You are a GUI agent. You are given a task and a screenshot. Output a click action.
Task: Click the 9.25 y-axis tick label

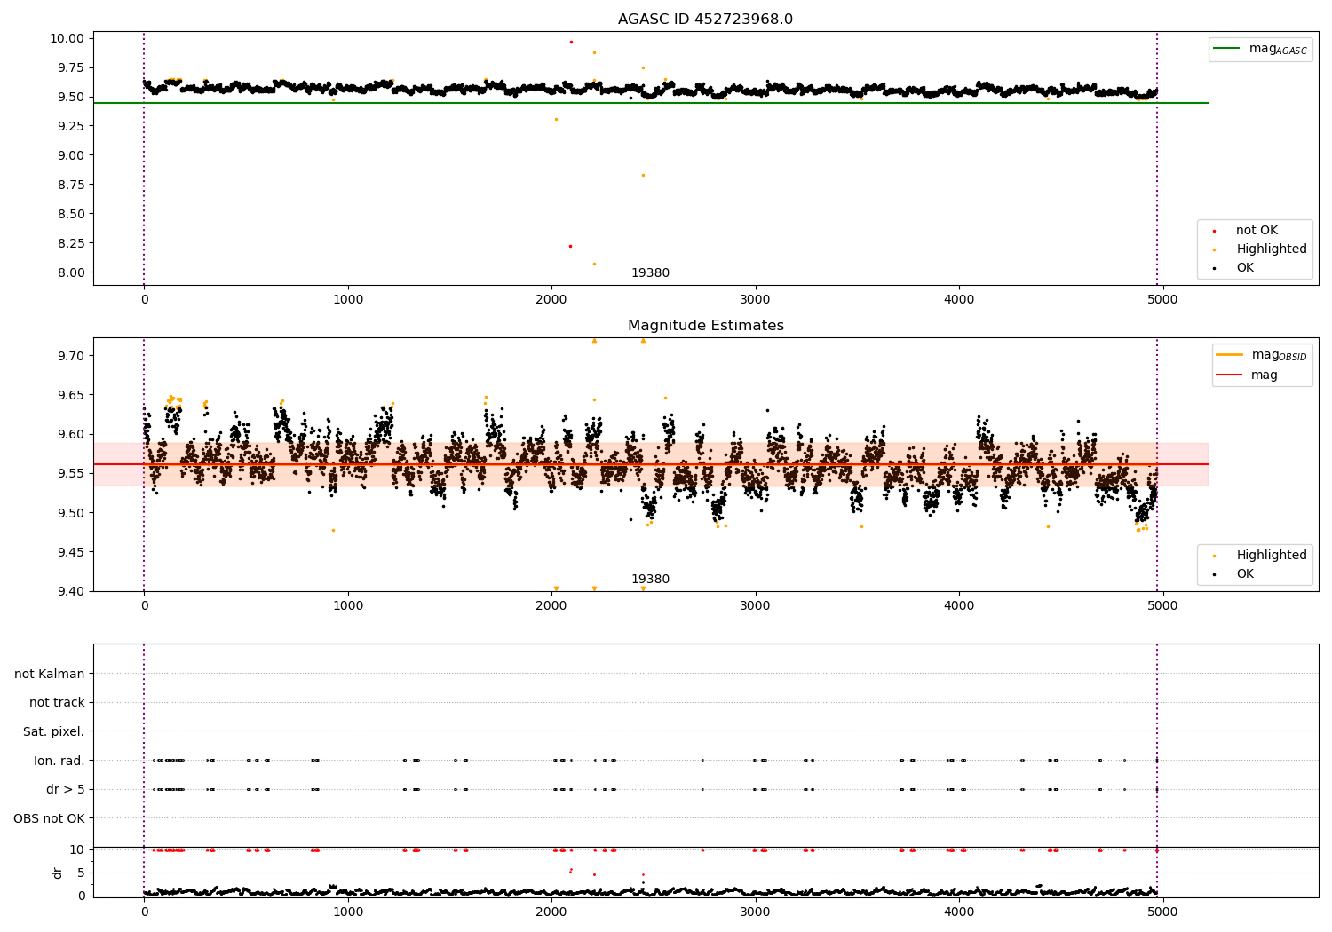click(x=70, y=126)
